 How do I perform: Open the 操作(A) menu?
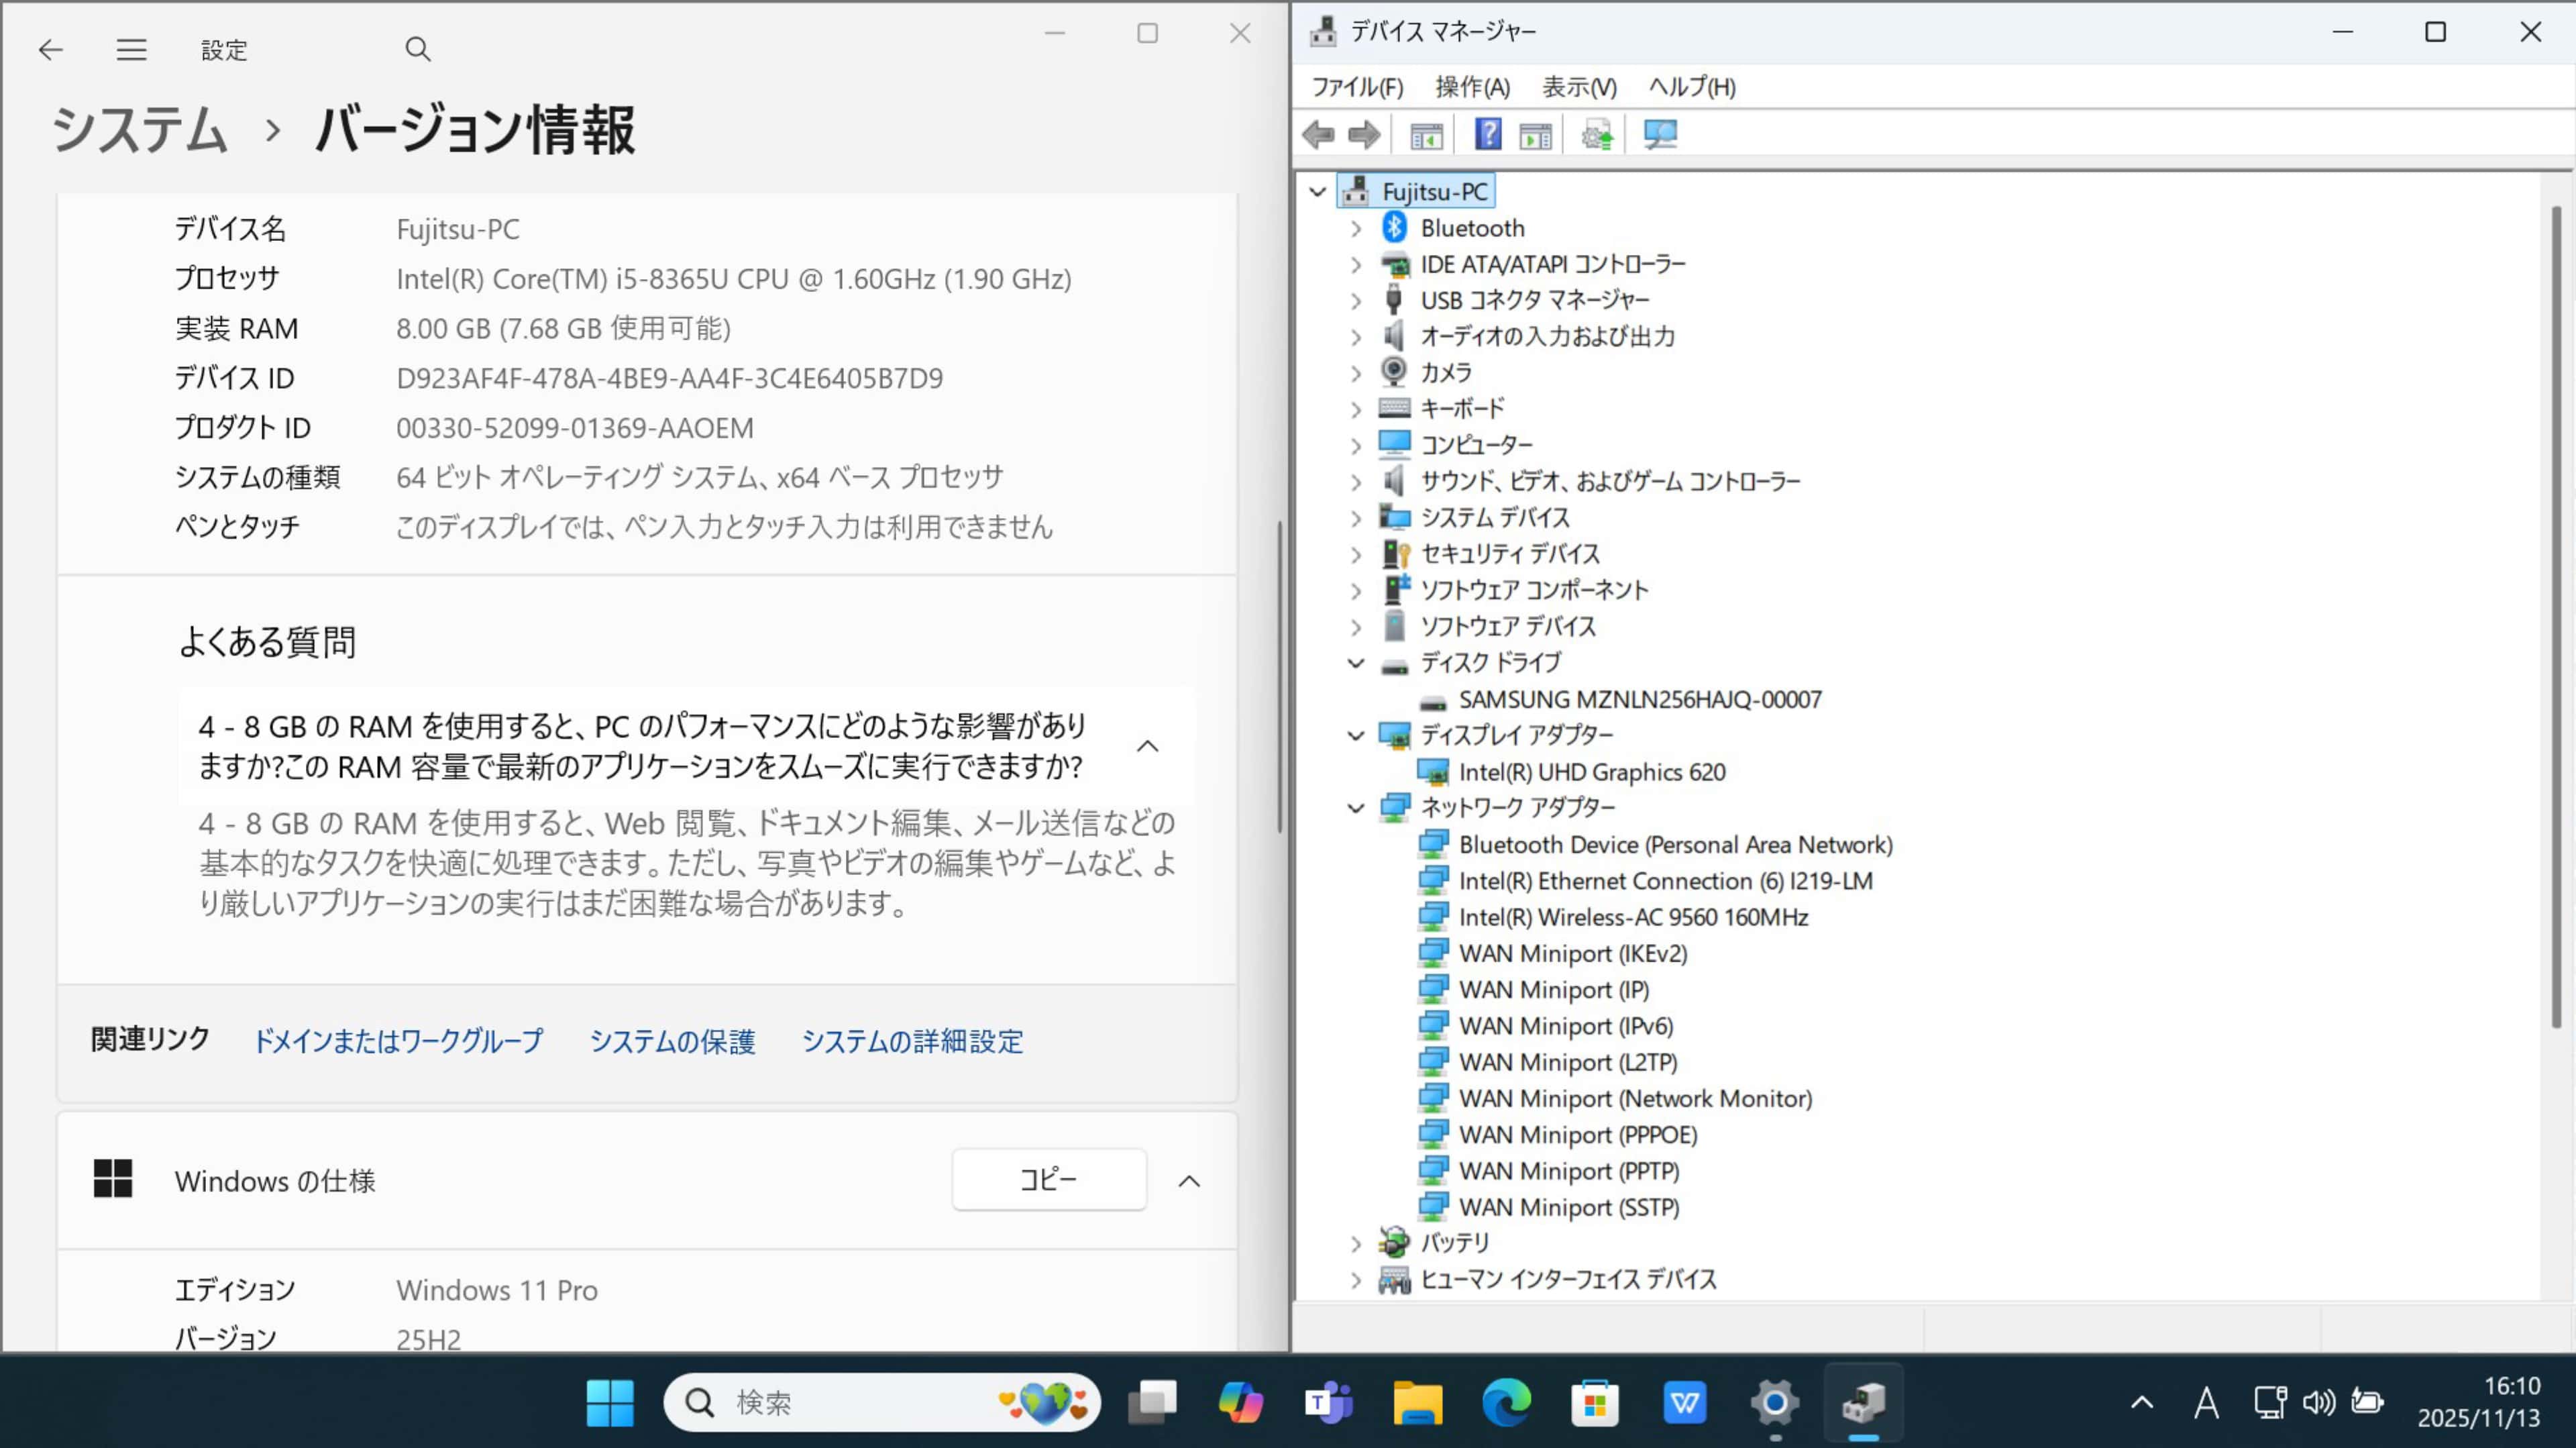click(1472, 87)
